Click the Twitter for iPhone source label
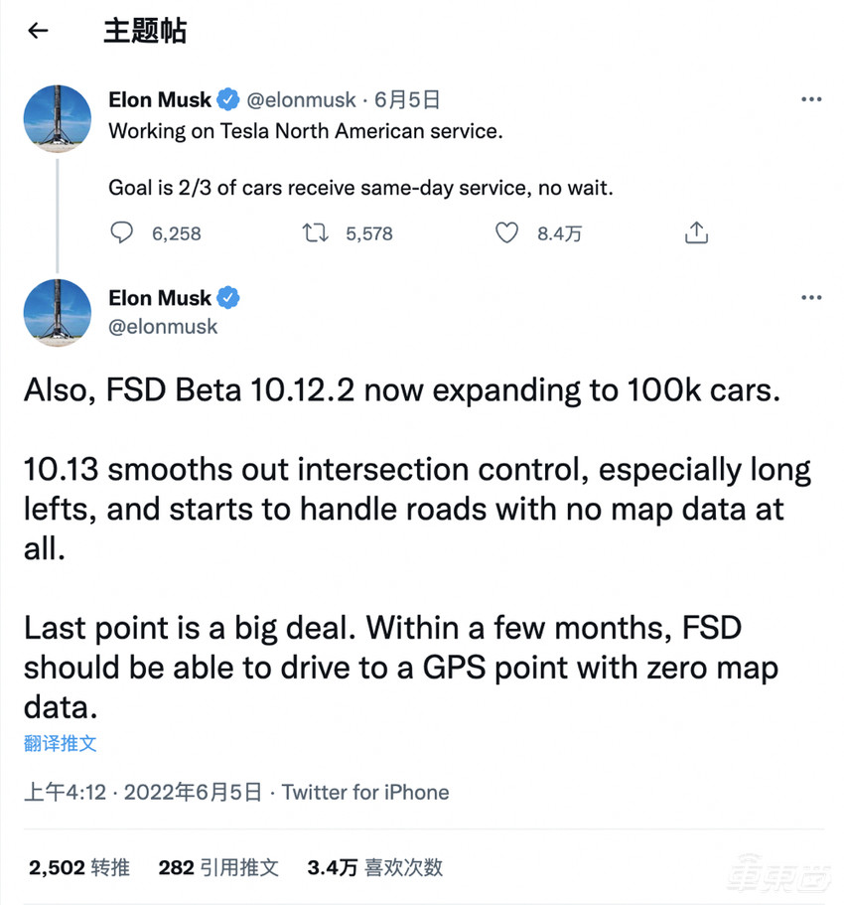 pos(364,792)
